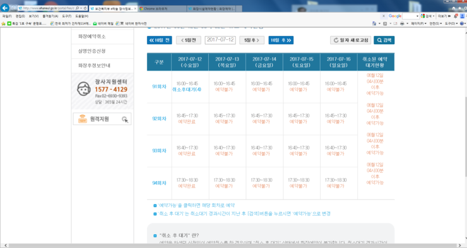Image resolution: width=467 pixels, height=248 pixels.
Task: Click the Google toolbar notification bell
Action: pos(456,16)
